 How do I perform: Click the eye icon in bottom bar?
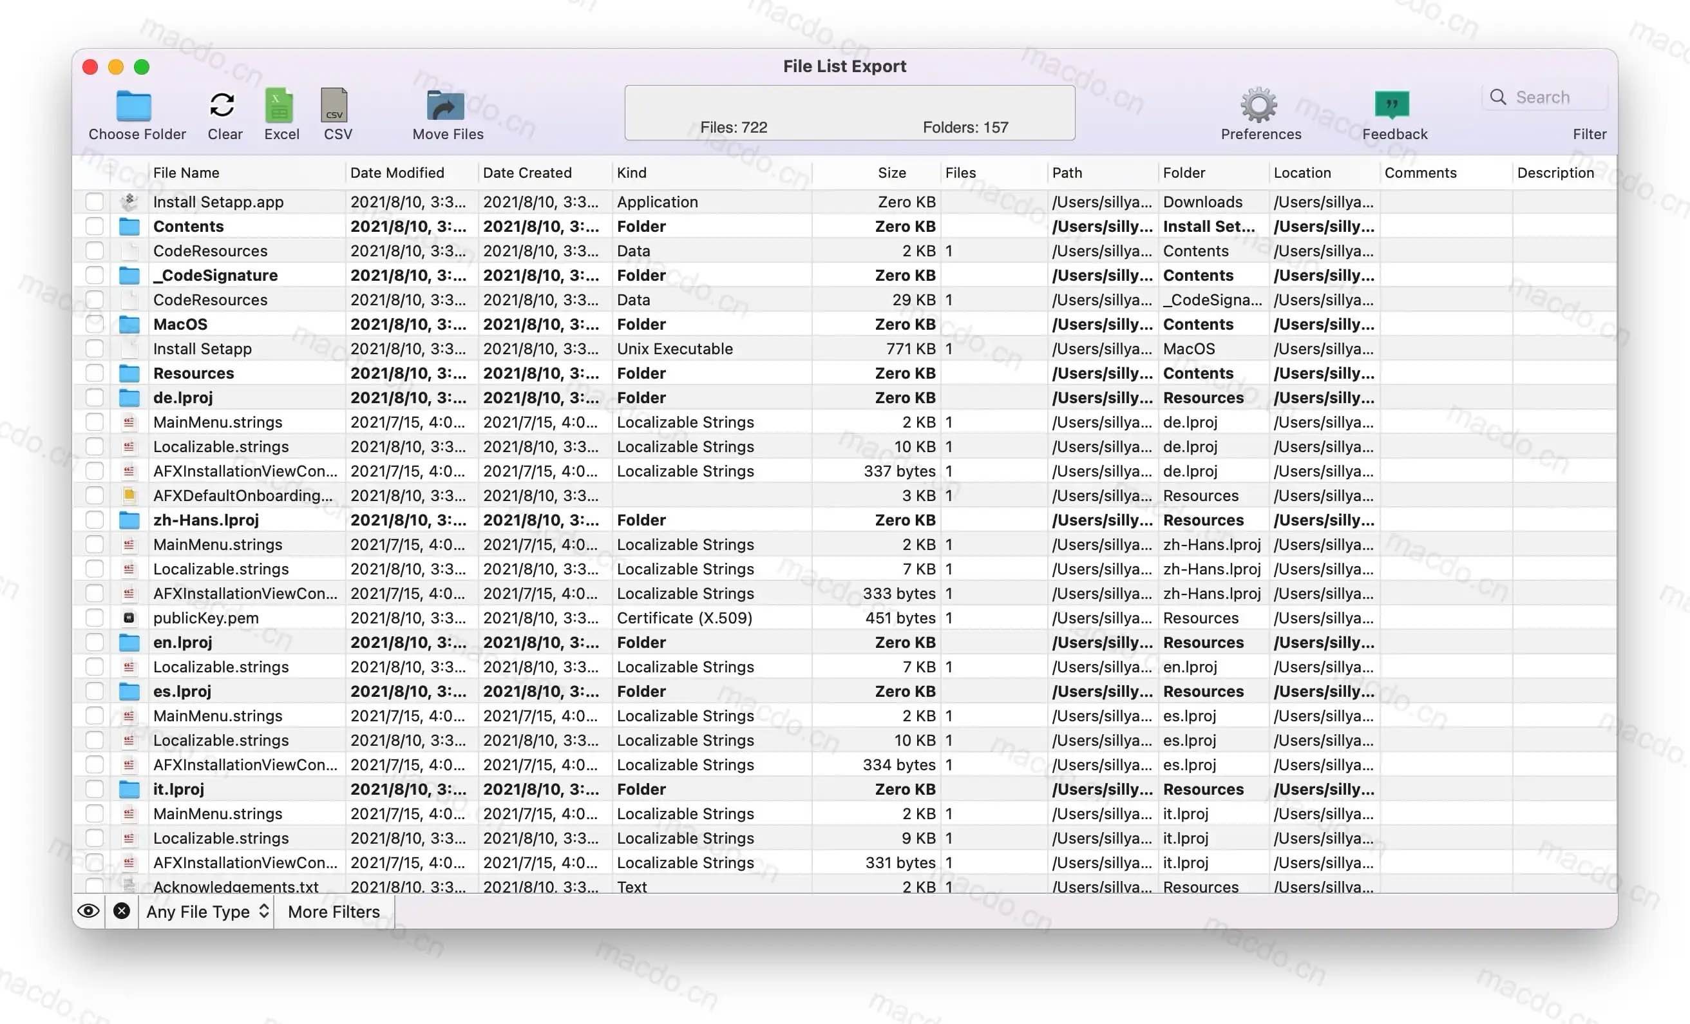tap(88, 911)
